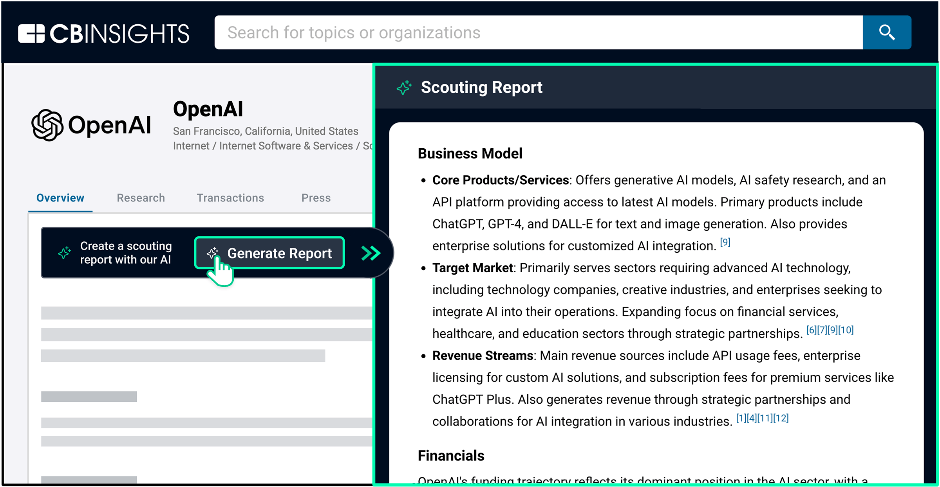Select the Overview tab
This screenshot has width=940, height=487.
pyautogui.click(x=60, y=198)
